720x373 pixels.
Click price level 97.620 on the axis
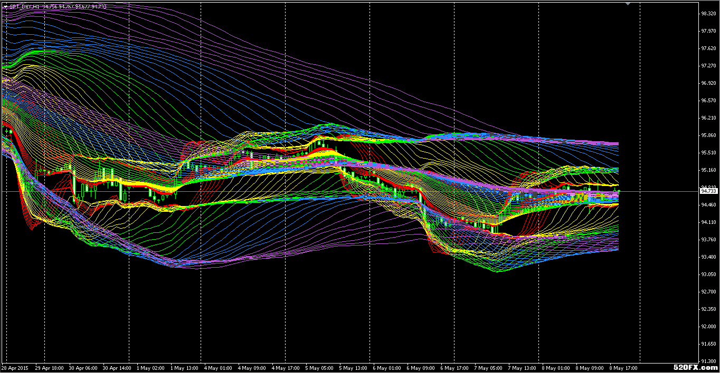[709, 48]
